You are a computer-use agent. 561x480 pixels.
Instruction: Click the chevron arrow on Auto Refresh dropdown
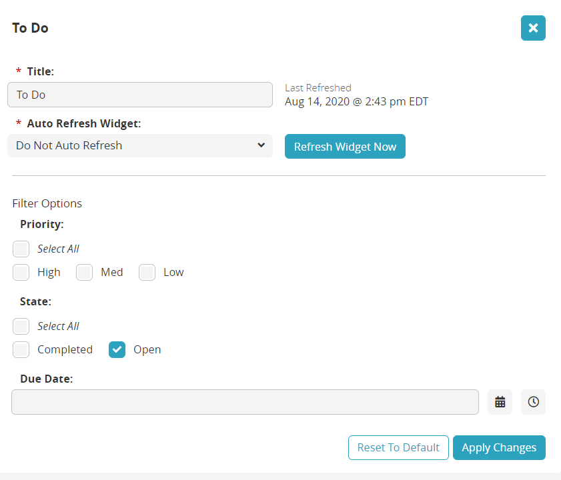point(261,145)
